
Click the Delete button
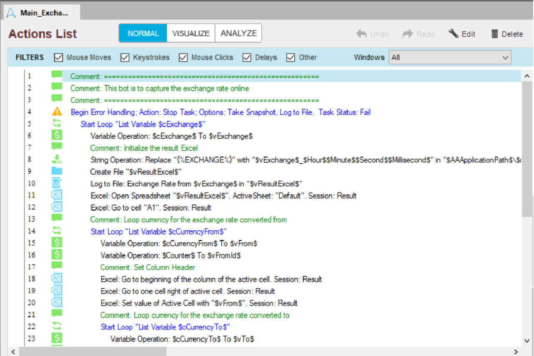tap(507, 34)
